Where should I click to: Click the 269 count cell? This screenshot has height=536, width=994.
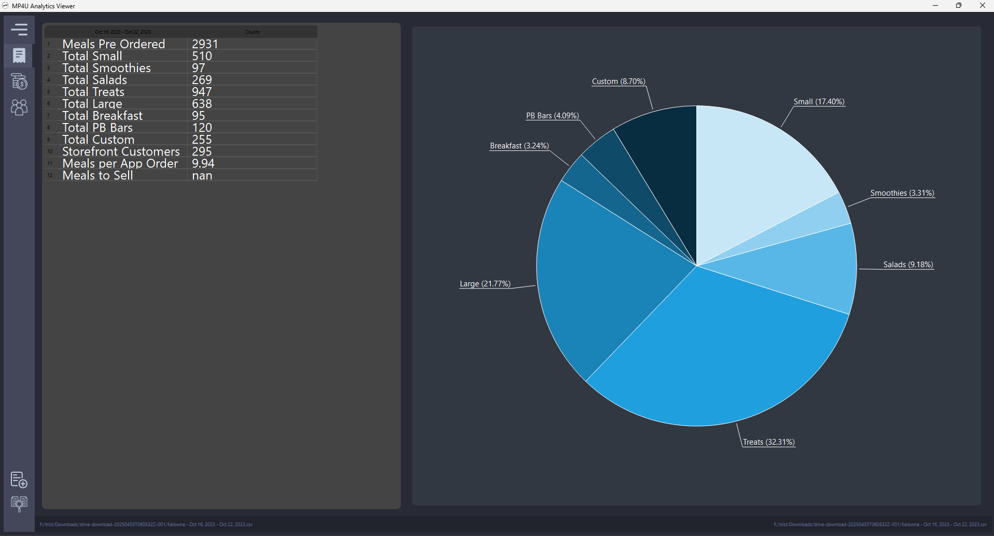pyautogui.click(x=252, y=80)
